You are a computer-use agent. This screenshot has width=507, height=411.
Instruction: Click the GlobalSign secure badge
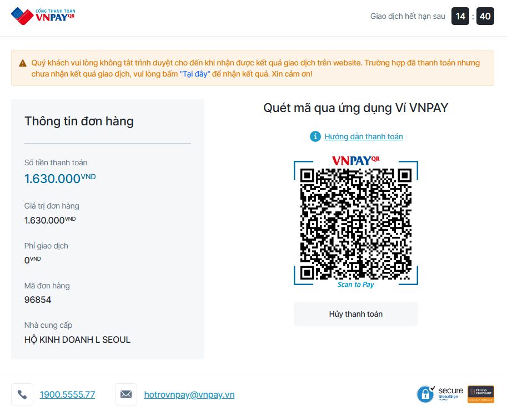pos(440,394)
